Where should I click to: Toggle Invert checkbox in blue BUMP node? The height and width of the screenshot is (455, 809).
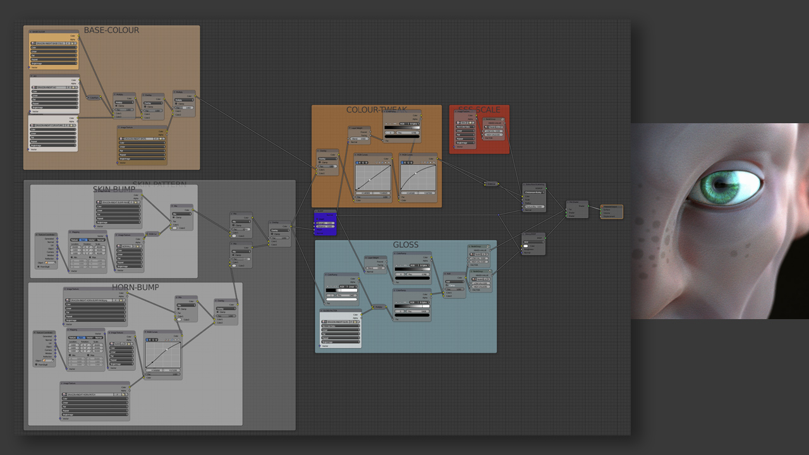coord(317,219)
